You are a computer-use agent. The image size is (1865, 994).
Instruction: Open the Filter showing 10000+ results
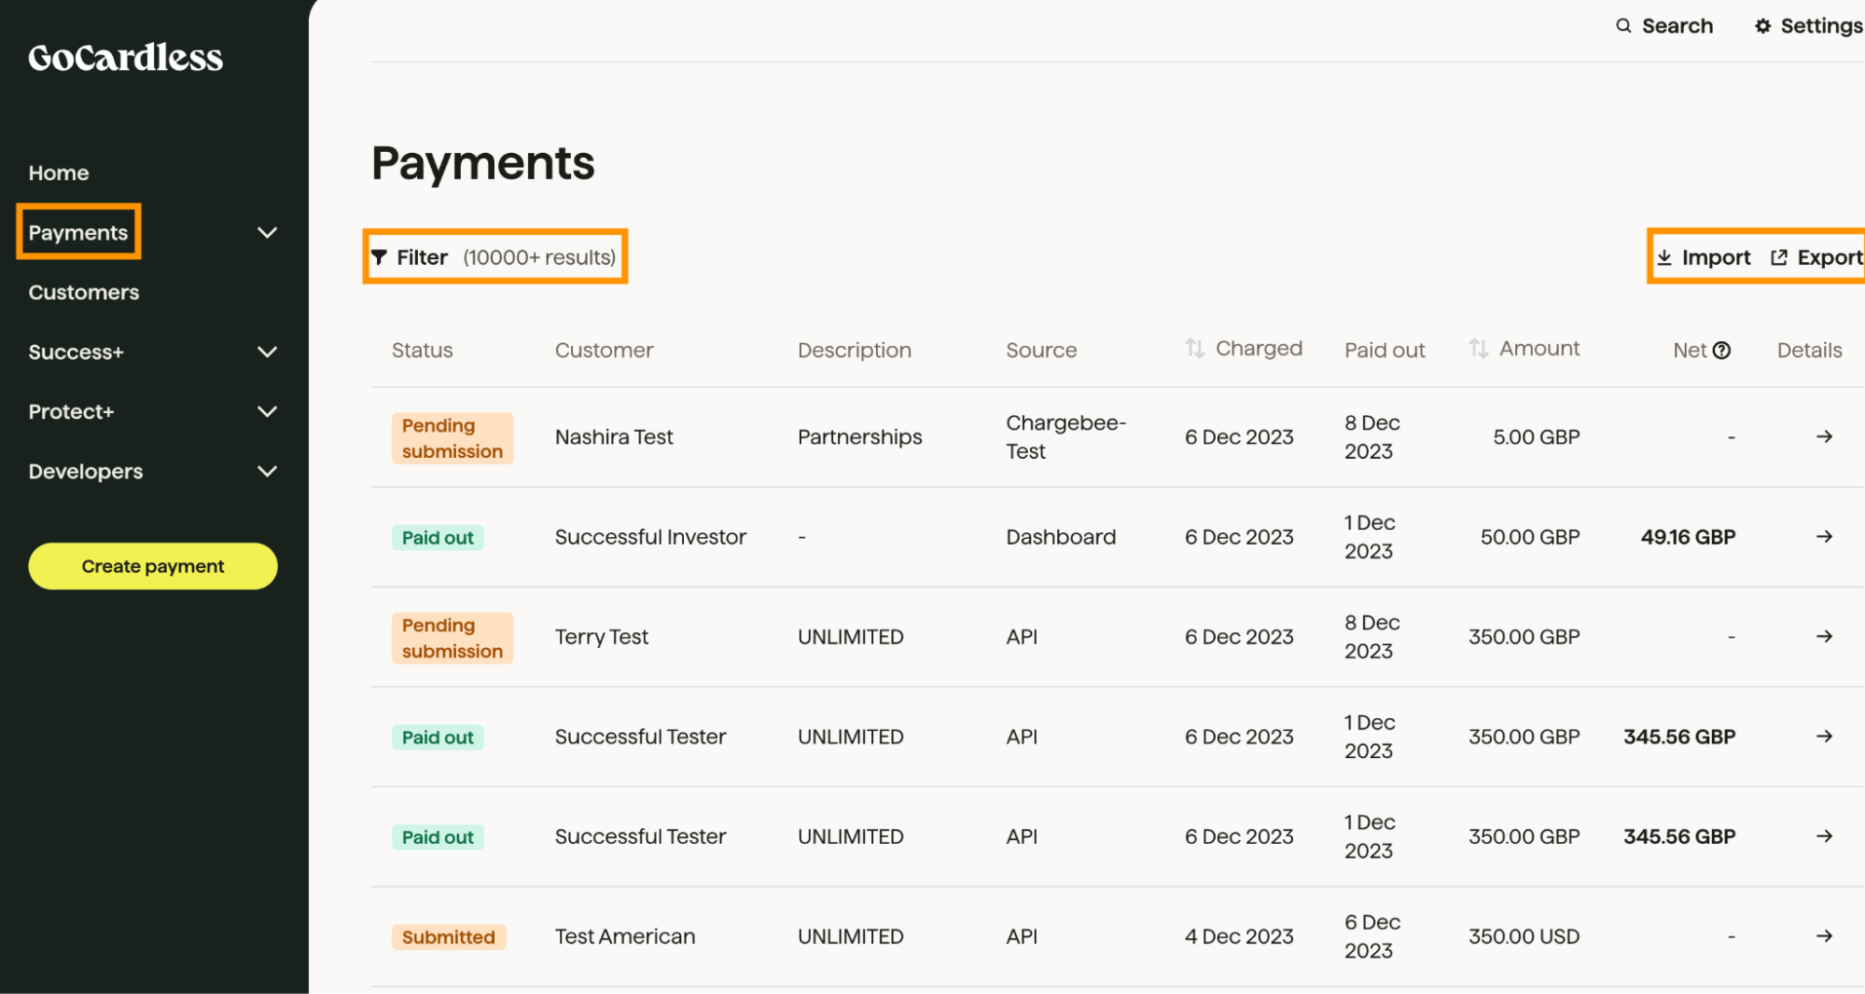click(x=494, y=257)
